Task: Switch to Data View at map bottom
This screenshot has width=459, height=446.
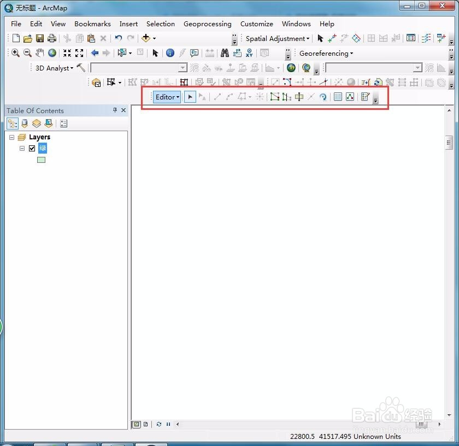Action: (x=137, y=424)
